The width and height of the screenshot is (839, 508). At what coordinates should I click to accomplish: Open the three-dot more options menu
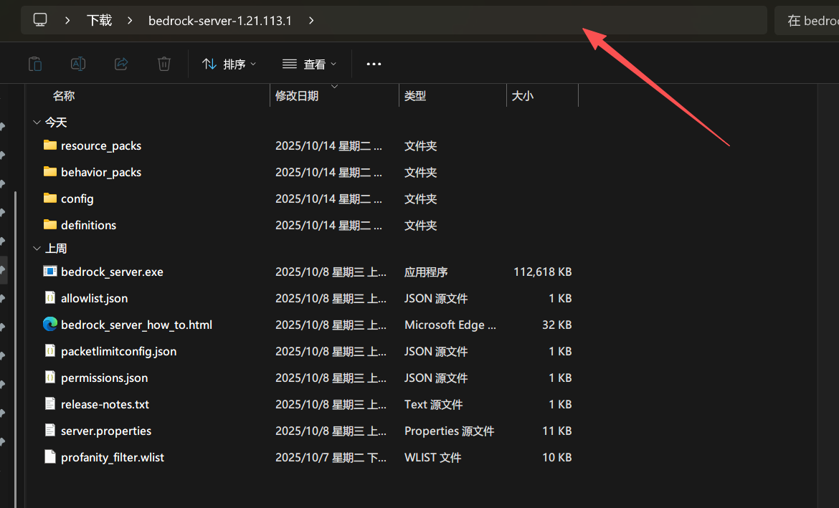374,64
